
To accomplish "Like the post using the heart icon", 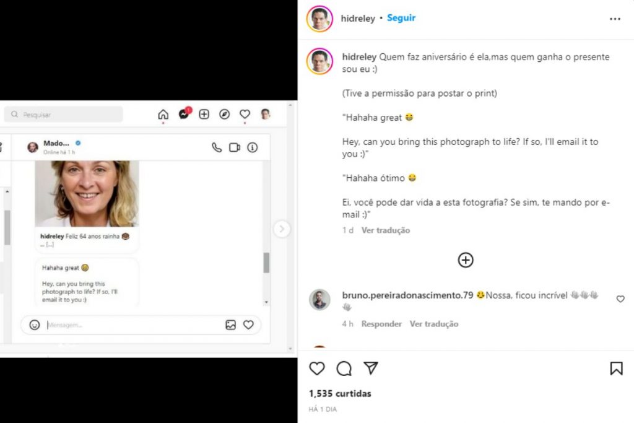I will [x=316, y=368].
